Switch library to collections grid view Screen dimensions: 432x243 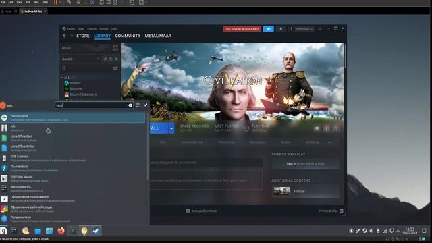115,48
